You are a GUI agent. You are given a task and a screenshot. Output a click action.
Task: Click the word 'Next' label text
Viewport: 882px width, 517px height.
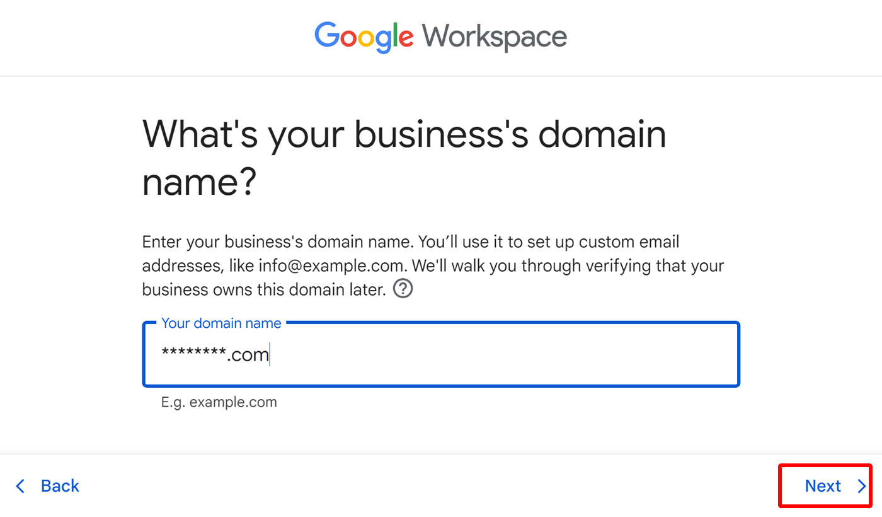[823, 486]
